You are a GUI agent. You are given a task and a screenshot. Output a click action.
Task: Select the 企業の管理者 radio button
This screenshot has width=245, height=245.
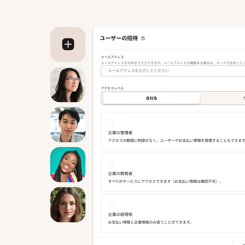point(111,122)
